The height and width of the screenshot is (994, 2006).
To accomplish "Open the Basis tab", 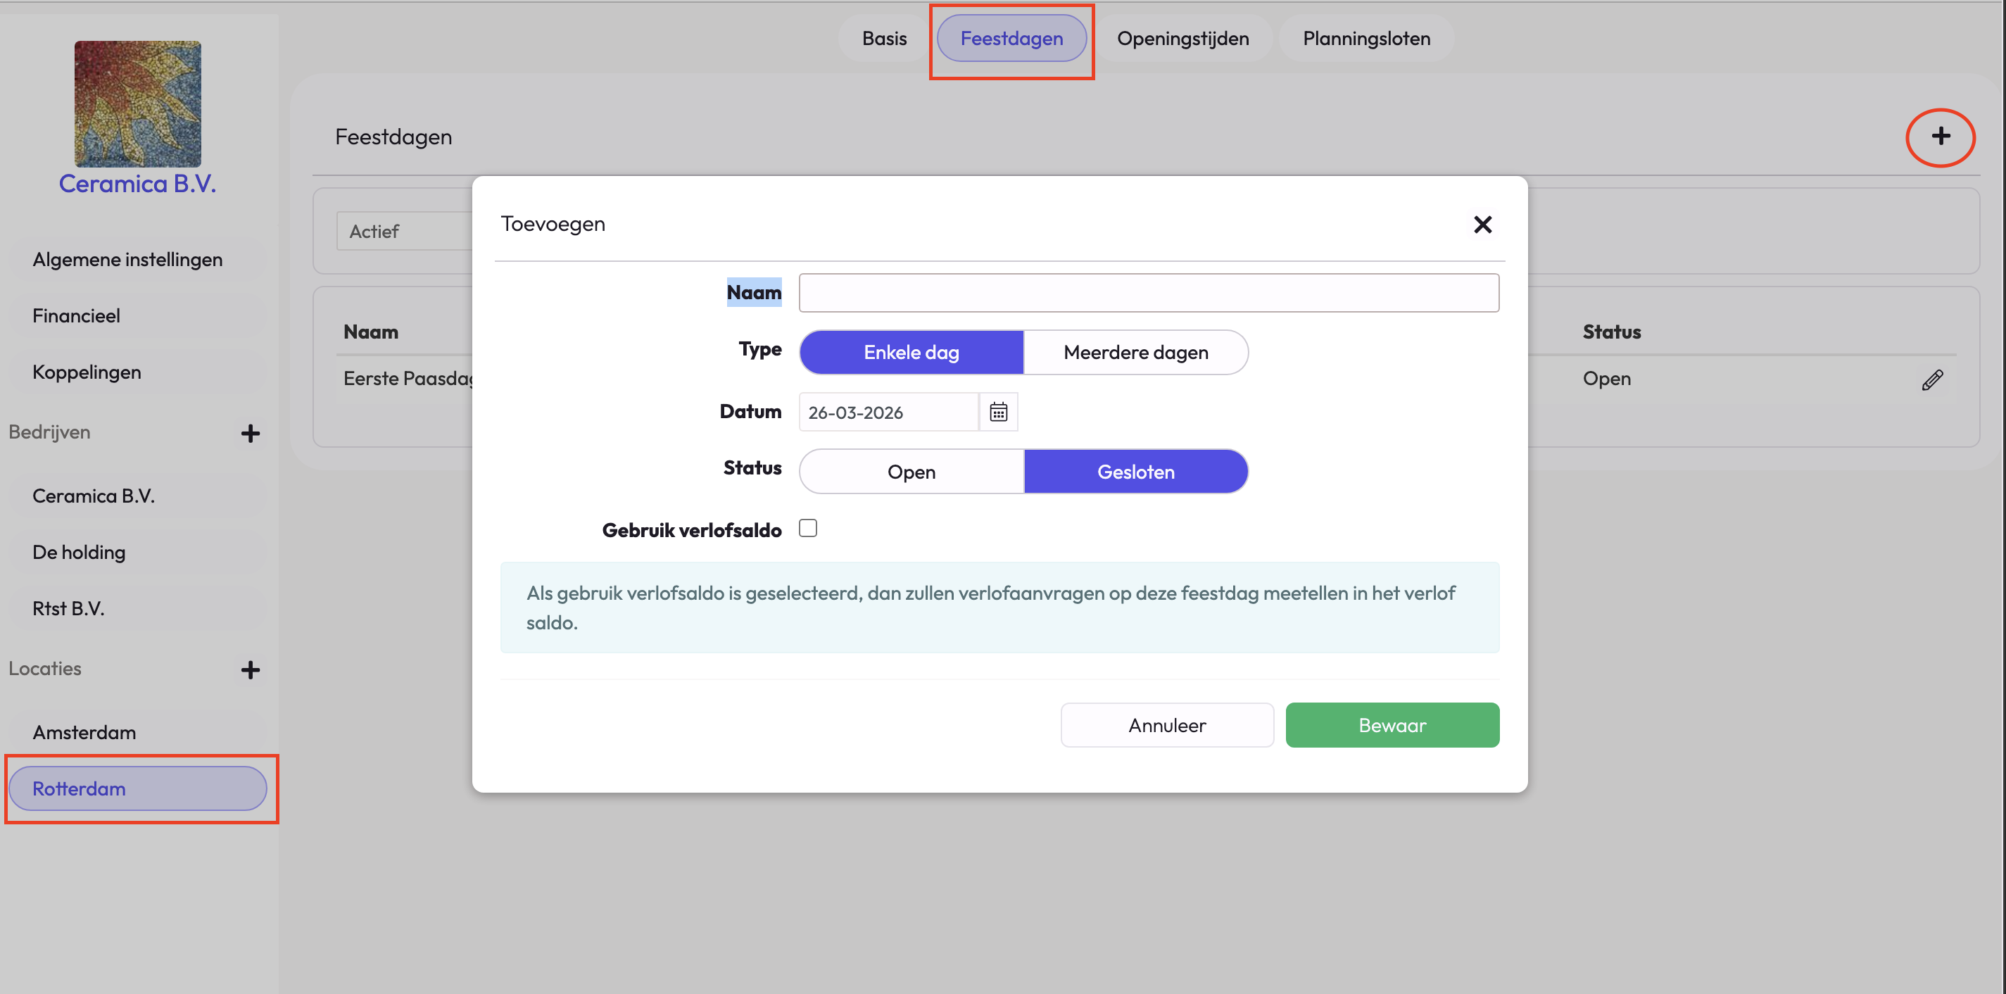I will click(884, 38).
